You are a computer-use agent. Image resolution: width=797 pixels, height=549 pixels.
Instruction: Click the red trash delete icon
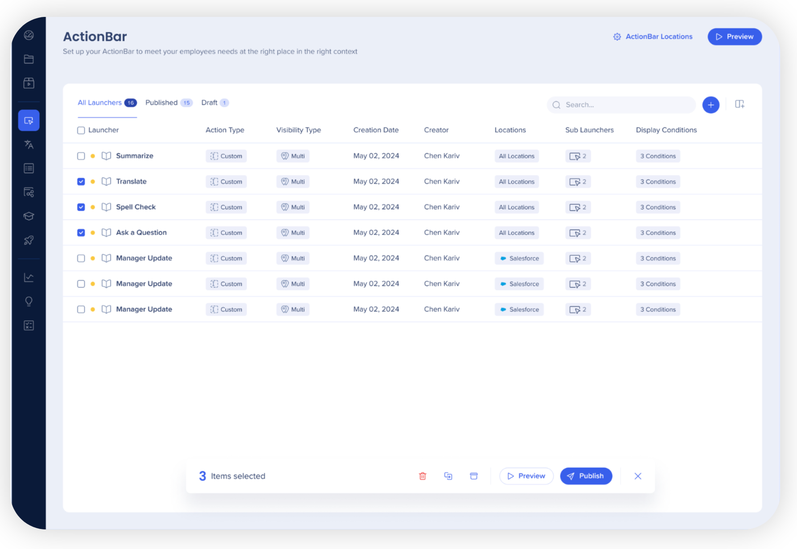[x=423, y=476]
